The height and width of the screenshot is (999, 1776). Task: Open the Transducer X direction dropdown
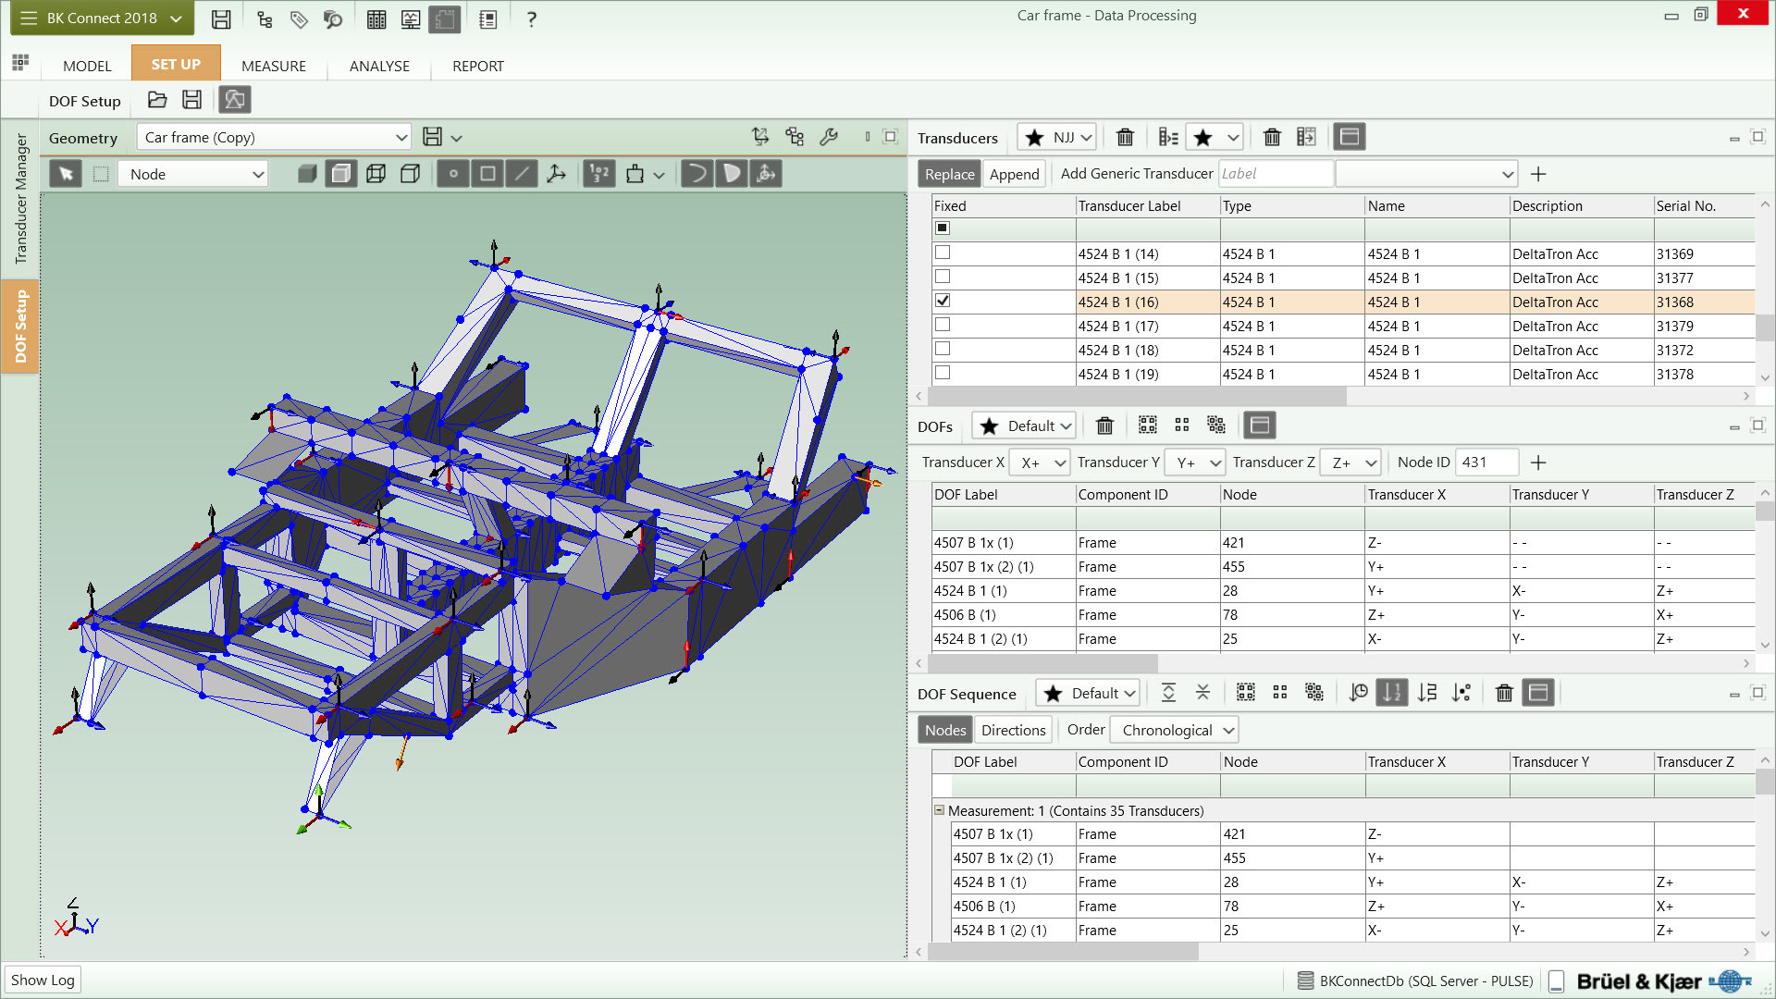(1040, 462)
